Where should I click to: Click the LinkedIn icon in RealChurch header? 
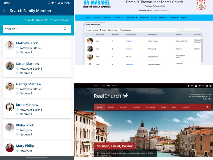tap(196, 86)
